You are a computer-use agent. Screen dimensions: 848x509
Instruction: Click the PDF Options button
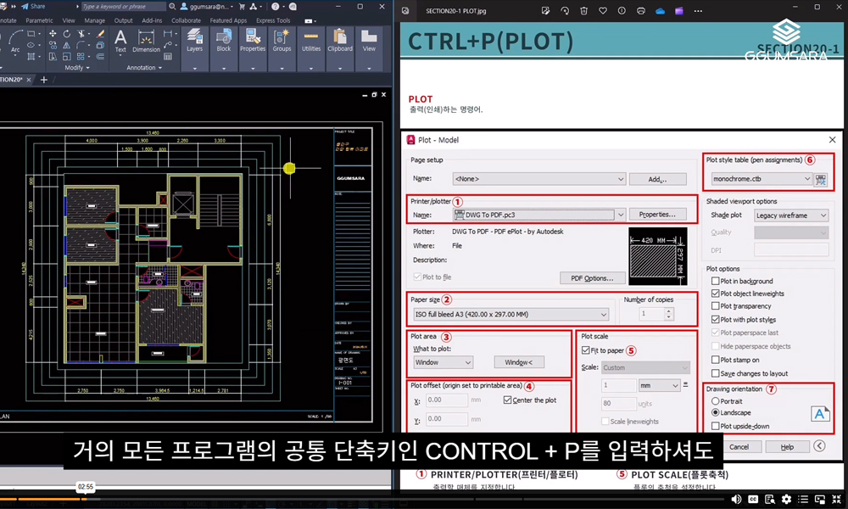(593, 278)
